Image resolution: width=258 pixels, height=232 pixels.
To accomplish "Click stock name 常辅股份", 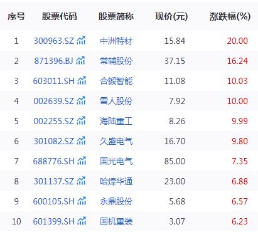I will pyautogui.click(x=116, y=61).
